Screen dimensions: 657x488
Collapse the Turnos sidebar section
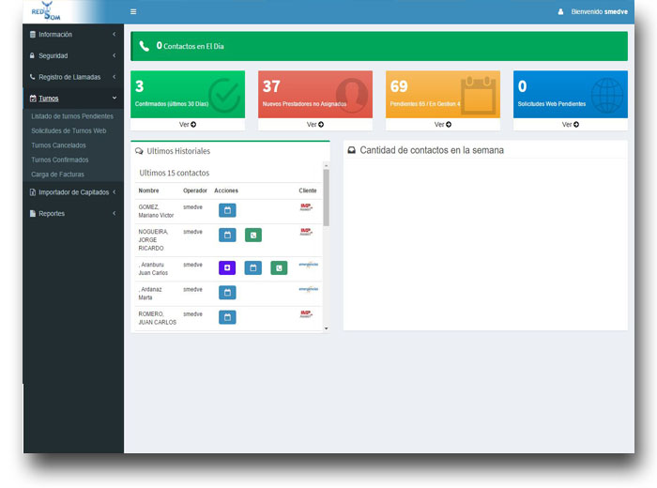click(73, 98)
